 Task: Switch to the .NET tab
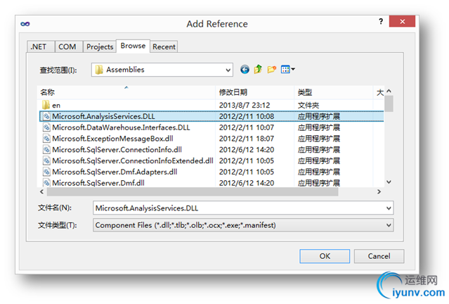coord(40,46)
